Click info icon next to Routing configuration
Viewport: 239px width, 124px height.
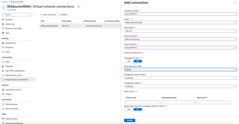(144, 52)
